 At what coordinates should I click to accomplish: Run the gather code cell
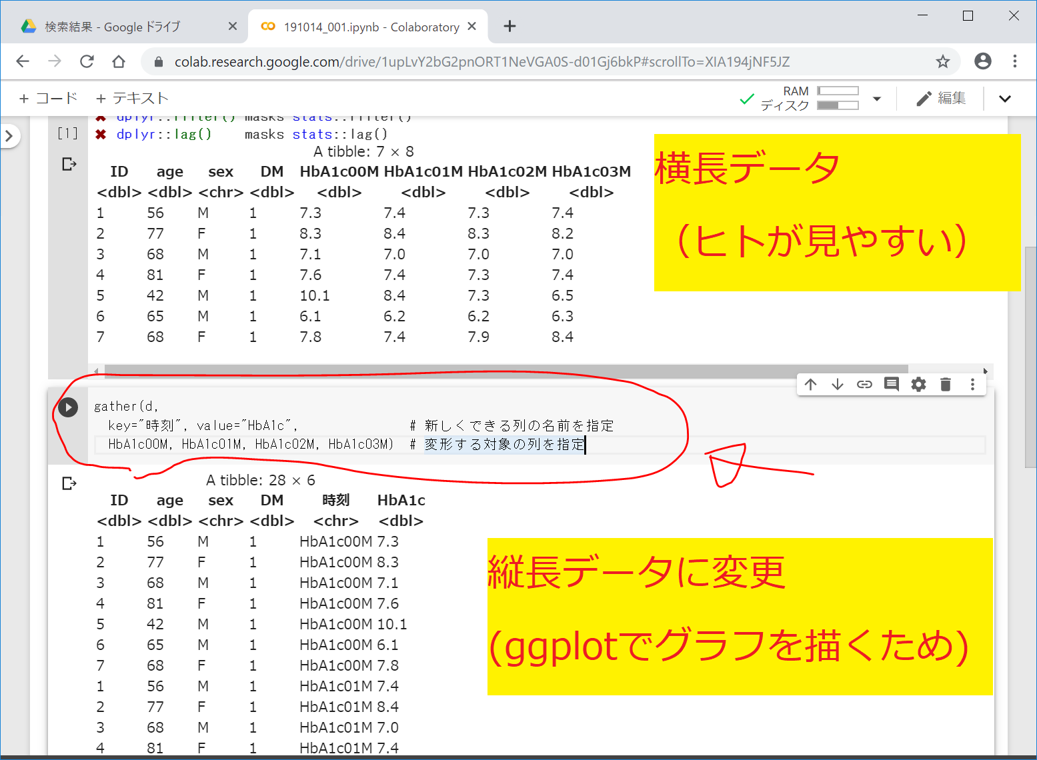(x=68, y=407)
